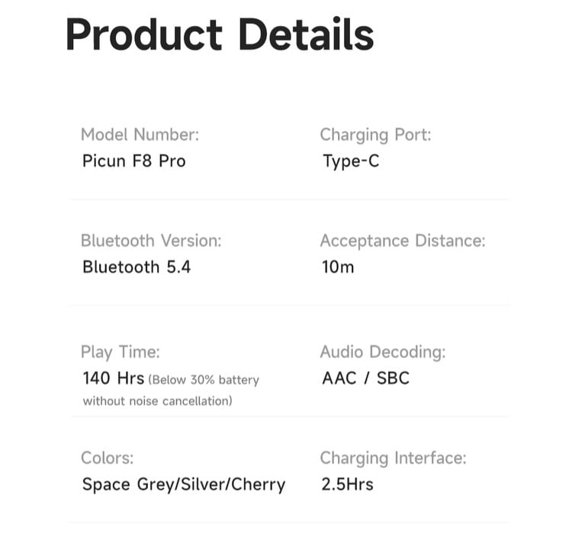Click the 140 Hrs play time value
The width and height of the screenshot is (572, 546).
[114, 378]
